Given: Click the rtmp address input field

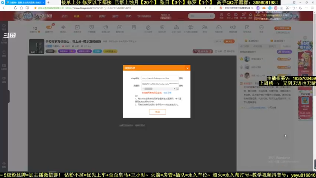Looking at the screenshot, I should 160,78.
